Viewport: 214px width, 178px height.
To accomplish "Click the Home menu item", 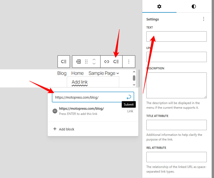I will [x=77, y=73].
